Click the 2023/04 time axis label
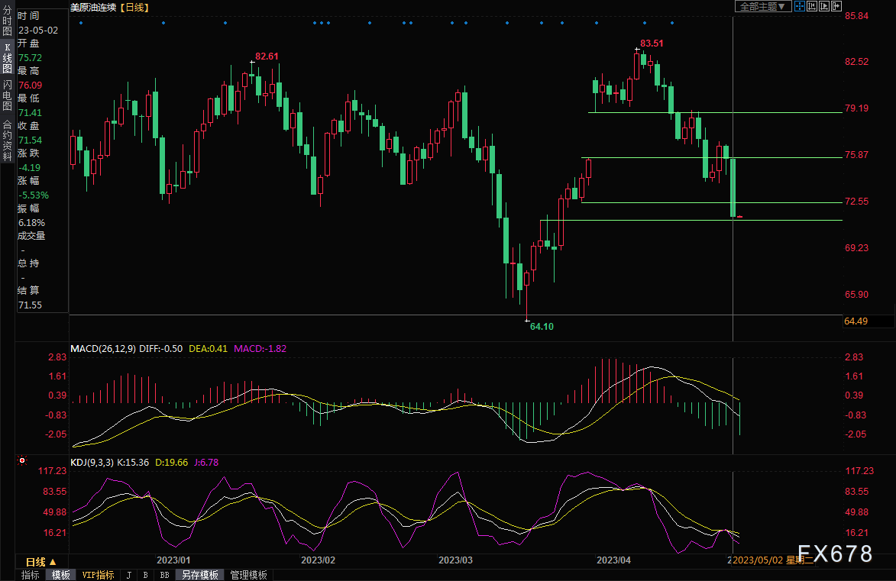This screenshot has height=581, width=896. point(613,560)
